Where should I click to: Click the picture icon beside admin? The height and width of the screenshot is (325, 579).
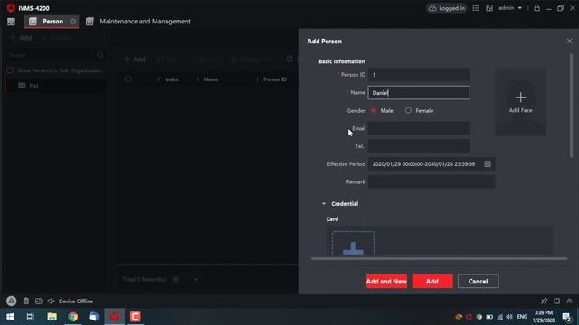[x=489, y=8]
